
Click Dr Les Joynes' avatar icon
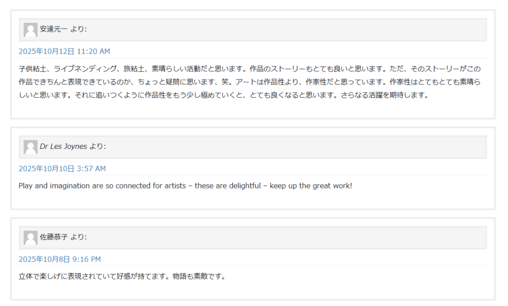tap(30, 147)
